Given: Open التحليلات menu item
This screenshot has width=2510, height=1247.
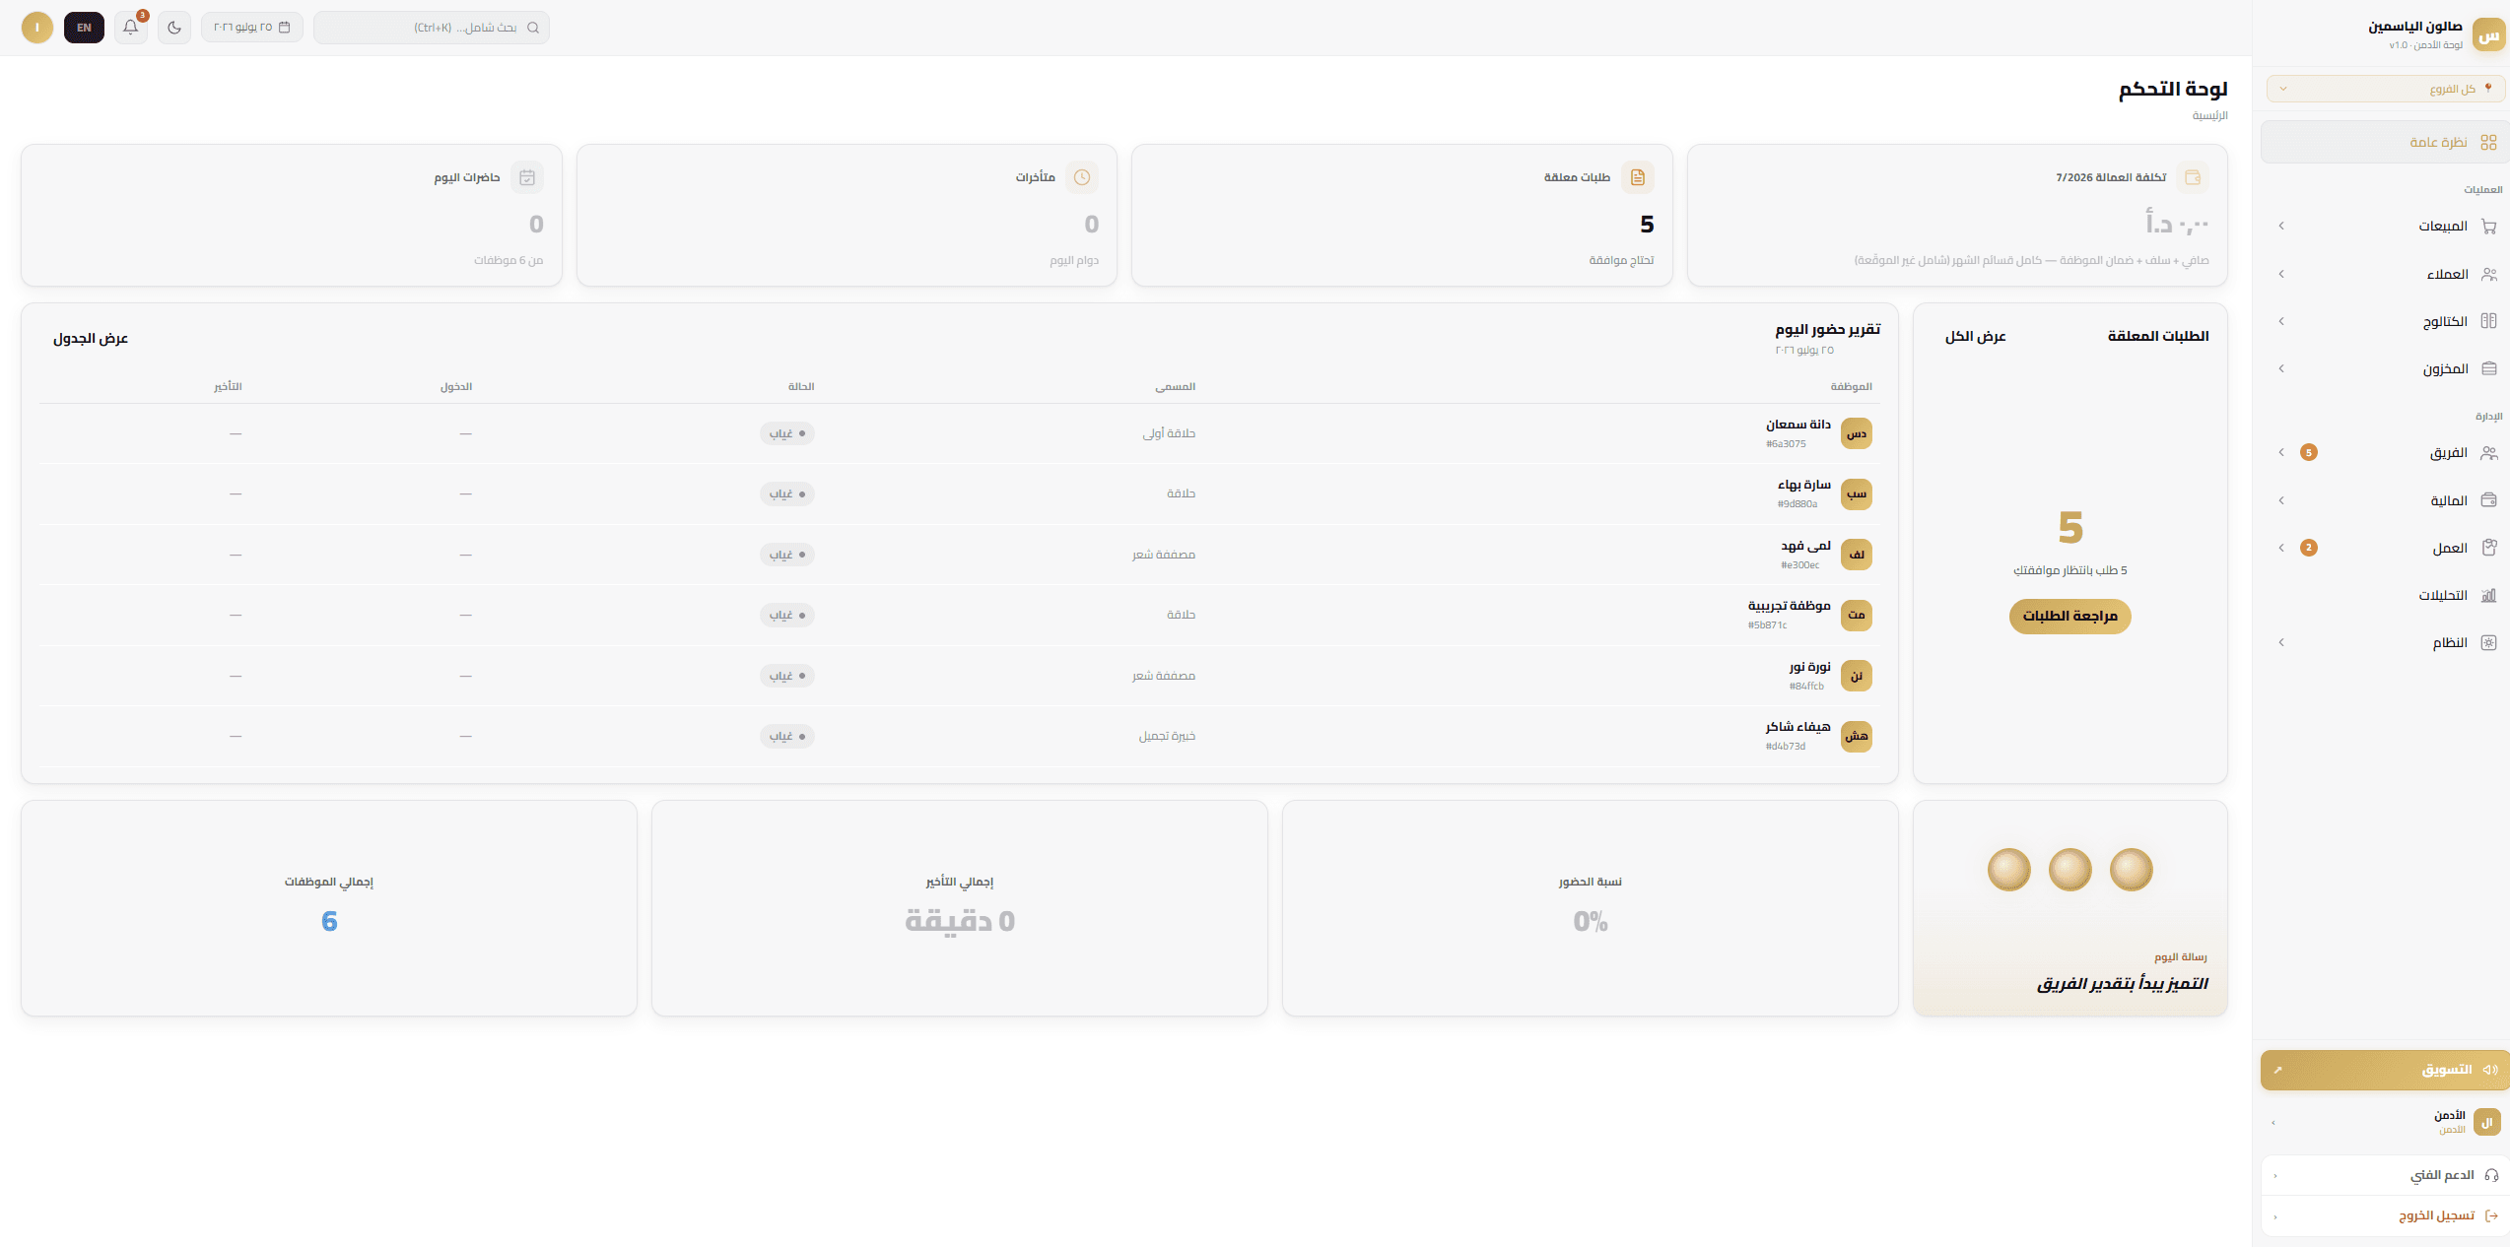Looking at the screenshot, I should [x=2385, y=595].
